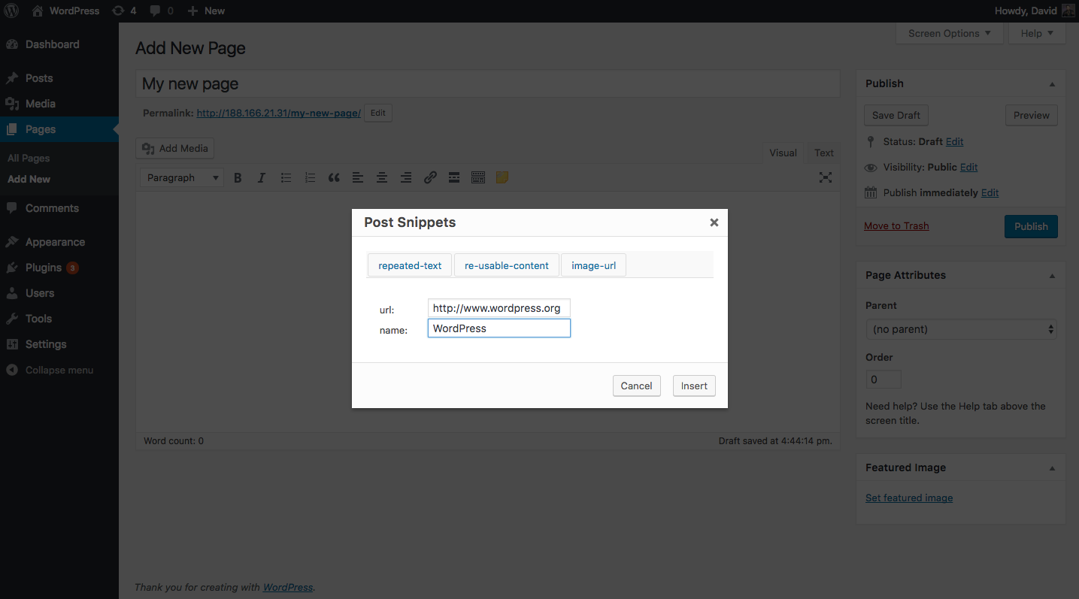This screenshot has height=599, width=1079.
Task: Open the WordPress site home link
Action: 65,11
